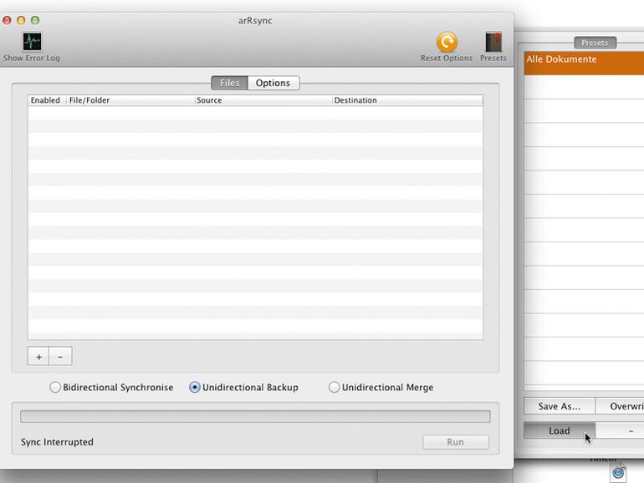The height and width of the screenshot is (483, 644).
Task: Sort by the Enabled column header
Action: coord(47,100)
